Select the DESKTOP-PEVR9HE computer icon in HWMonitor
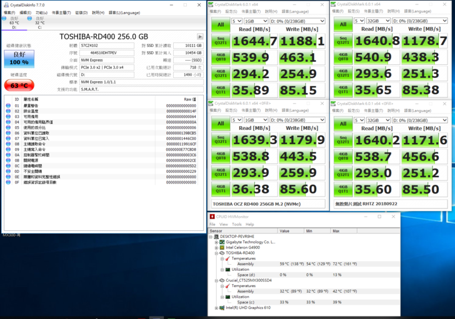455x319 pixels. click(x=217, y=237)
